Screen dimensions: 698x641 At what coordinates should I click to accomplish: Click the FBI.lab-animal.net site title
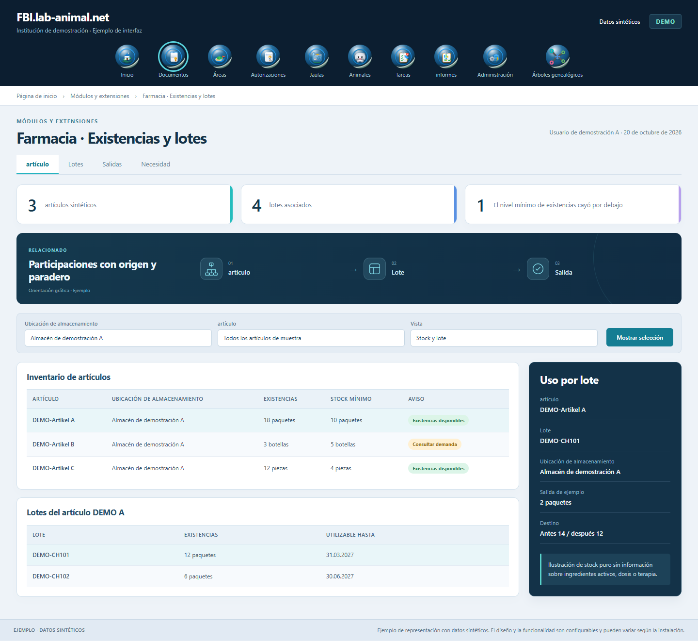pyautogui.click(x=63, y=17)
